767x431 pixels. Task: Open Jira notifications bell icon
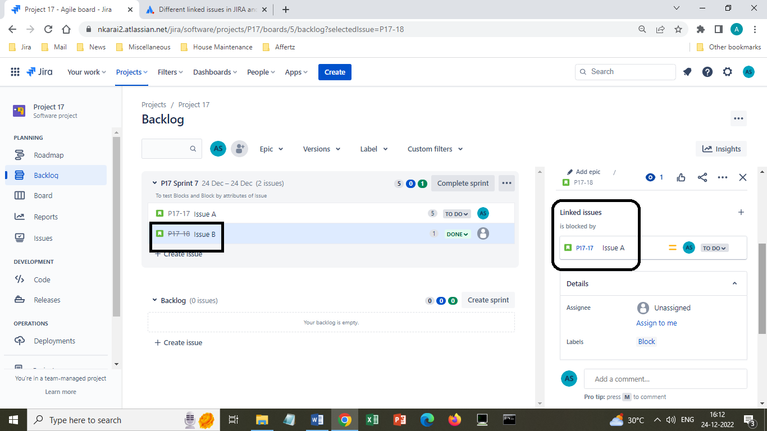pos(687,72)
